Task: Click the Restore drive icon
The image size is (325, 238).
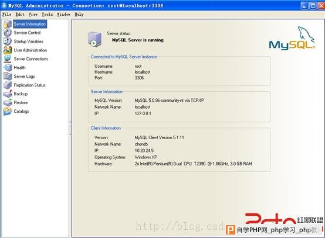Action: pos(8,102)
